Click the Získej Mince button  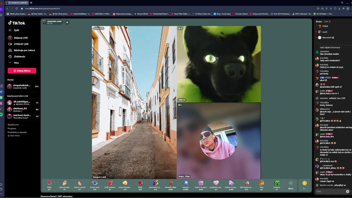click(22, 71)
